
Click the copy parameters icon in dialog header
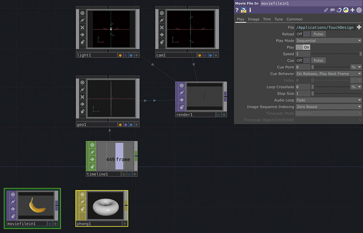click(x=339, y=10)
